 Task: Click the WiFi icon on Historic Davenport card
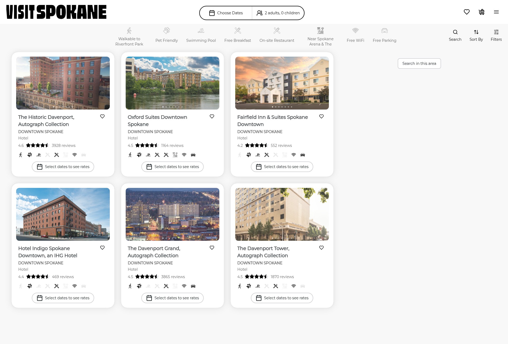(75, 155)
